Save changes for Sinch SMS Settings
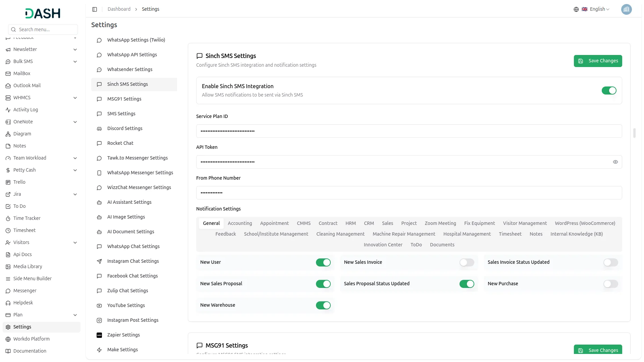 click(598, 61)
